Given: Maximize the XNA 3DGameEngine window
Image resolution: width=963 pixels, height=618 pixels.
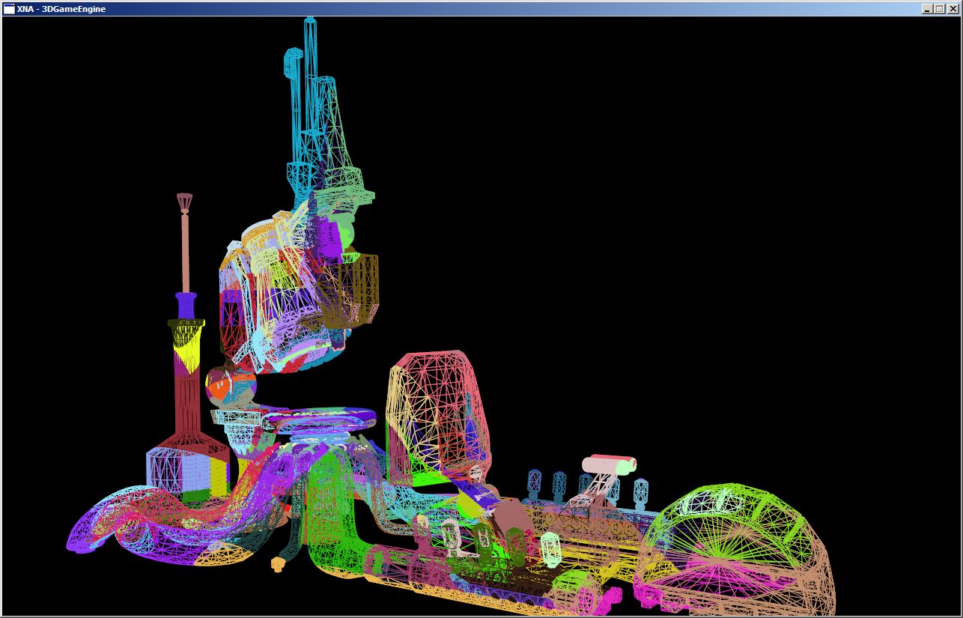Looking at the screenshot, I should (x=940, y=9).
